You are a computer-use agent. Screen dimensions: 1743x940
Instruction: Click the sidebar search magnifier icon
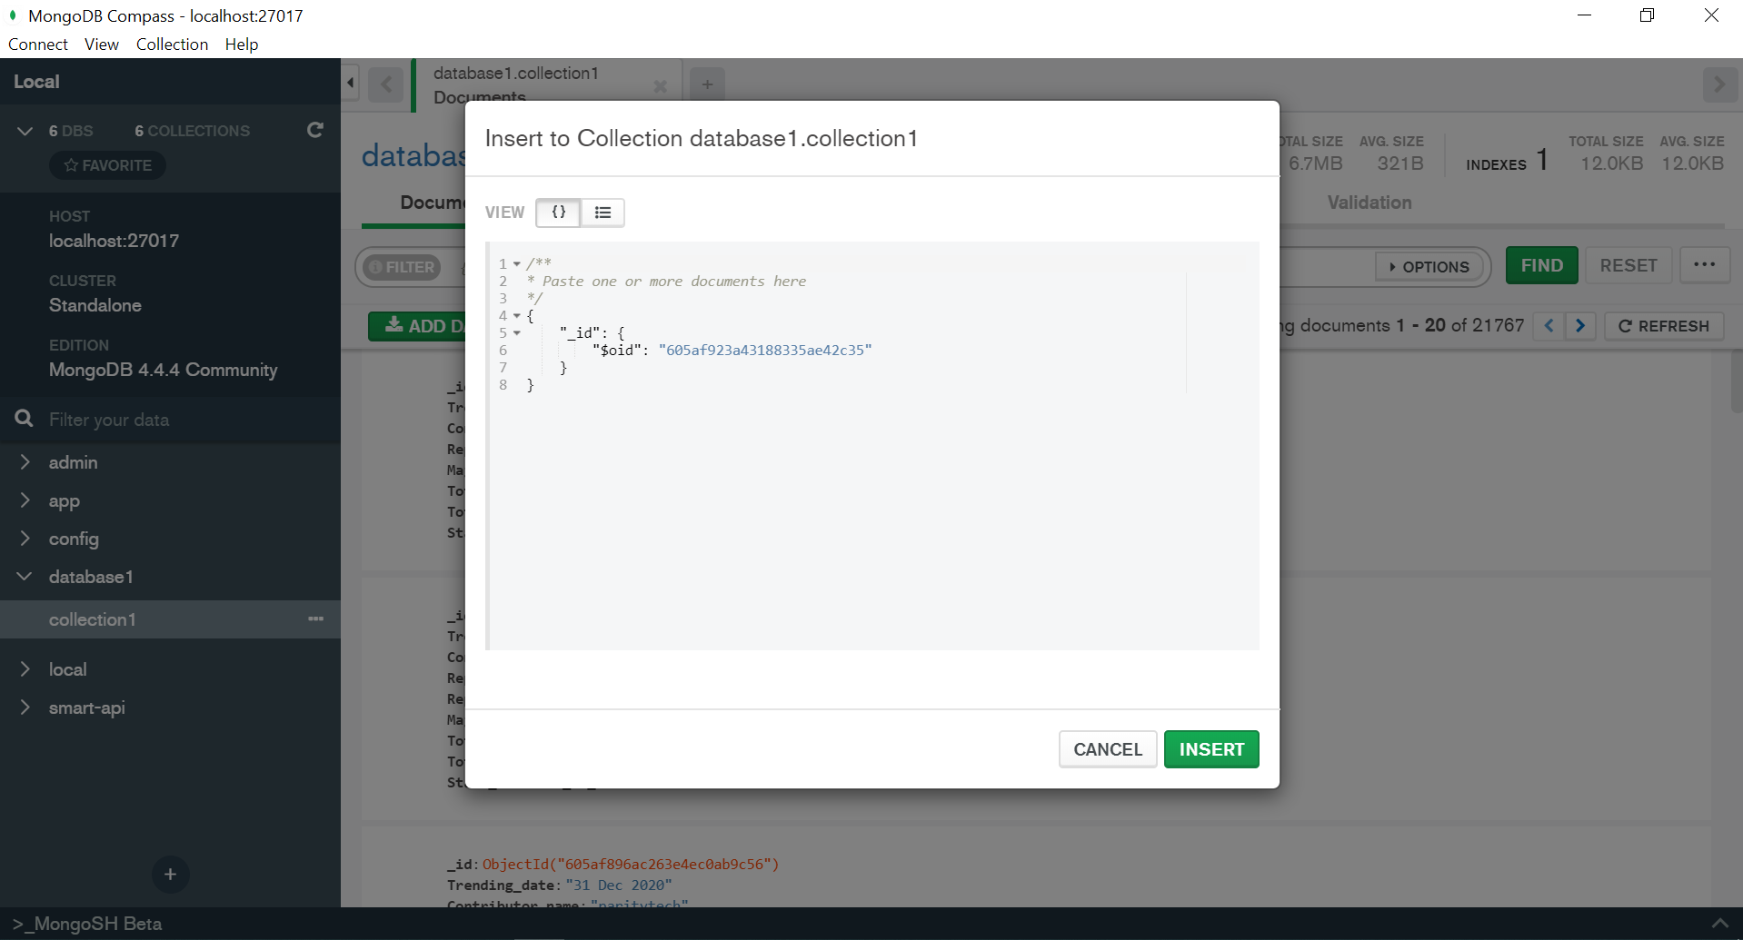(25, 419)
